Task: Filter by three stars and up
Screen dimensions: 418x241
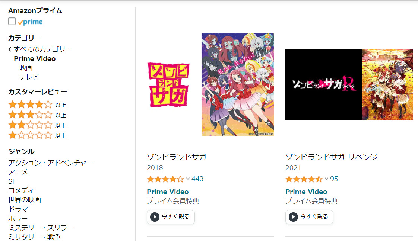Action: pos(37,115)
